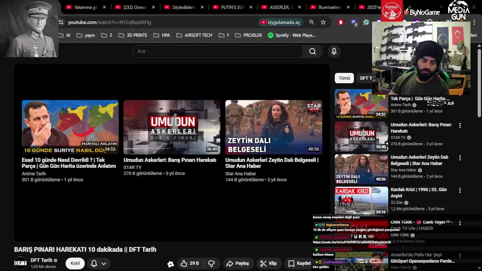Open DFT Tarih channel name link
This screenshot has width=482, height=271.
click(x=41, y=260)
